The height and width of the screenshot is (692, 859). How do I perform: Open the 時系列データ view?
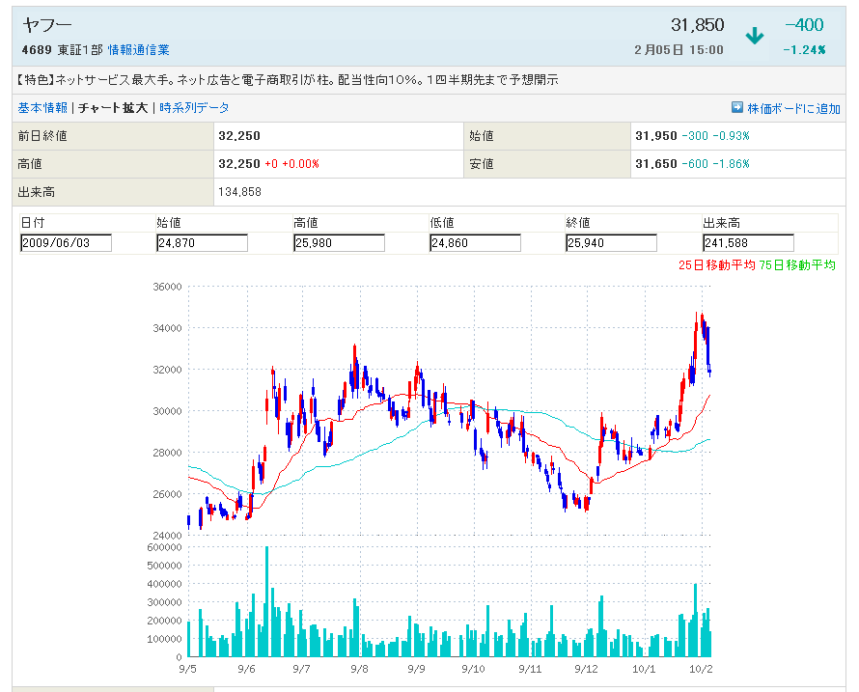pos(194,108)
